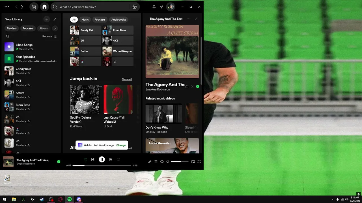This screenshot has width=362, height=203.
Task: Enter full screen mode
Action: click(199, 162)
